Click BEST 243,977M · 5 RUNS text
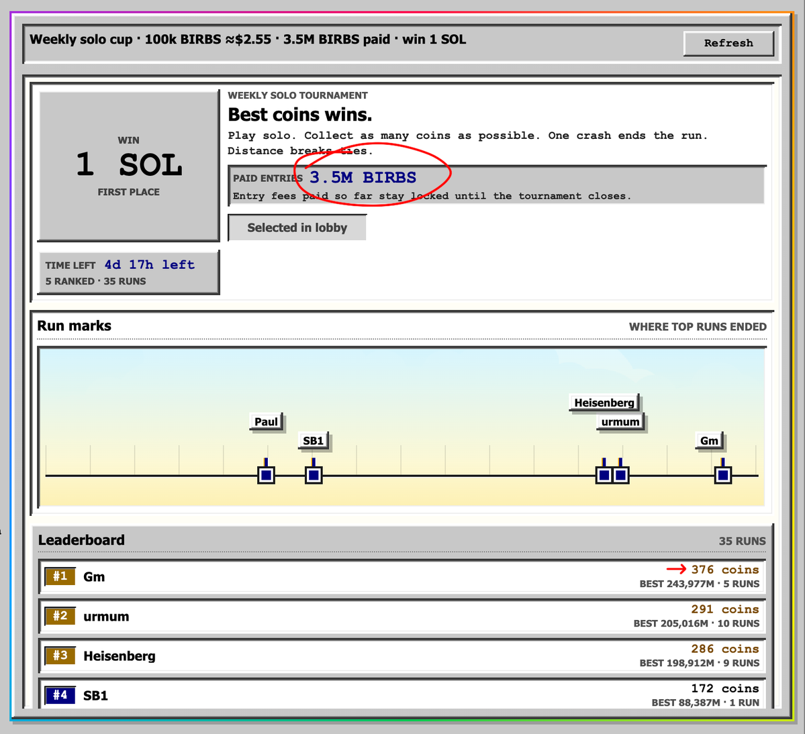Viewport: 805px width, 734px height. coord(699,584)
